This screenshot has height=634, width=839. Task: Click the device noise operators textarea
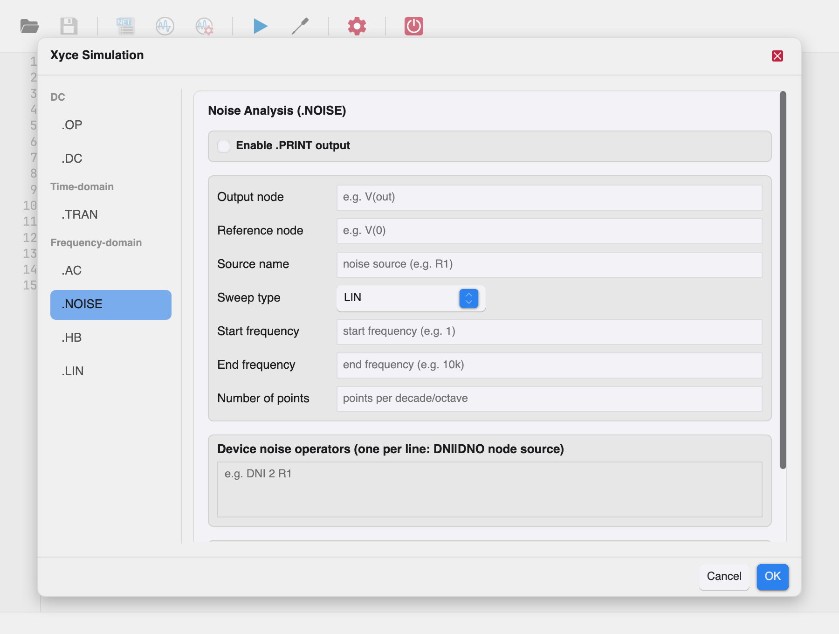(x=490, y=489)
